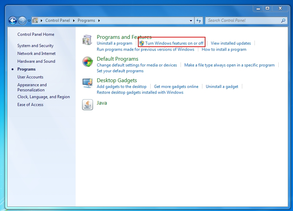Click View installed updates link
This screenshot has height=211, width=293.
pos(231,43)
